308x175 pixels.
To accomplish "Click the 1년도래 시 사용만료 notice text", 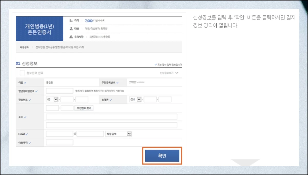I will click(x=100, y=37).
